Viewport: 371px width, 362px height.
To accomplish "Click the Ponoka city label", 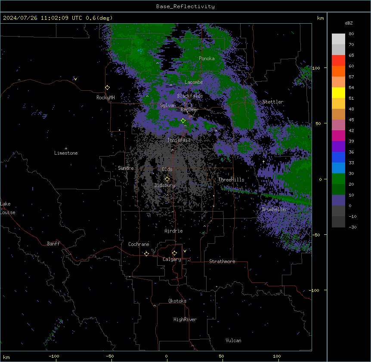I will click(x=207, y=58).
